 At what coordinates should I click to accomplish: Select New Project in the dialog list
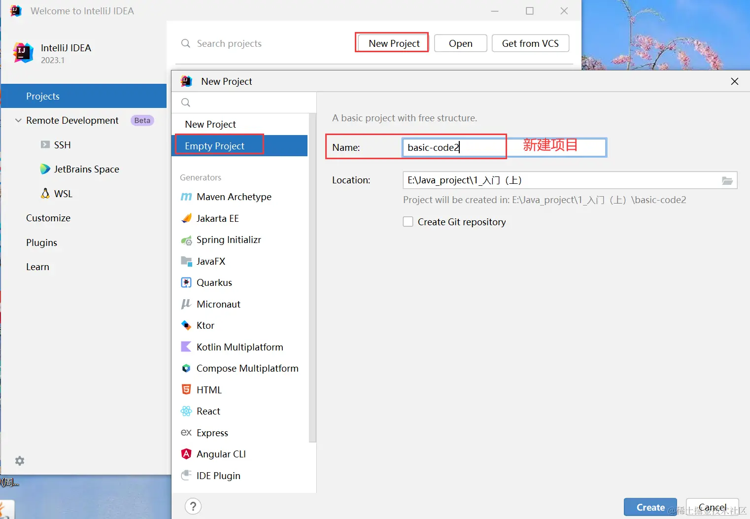tap(239, 124)
